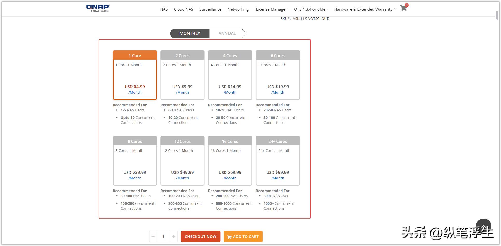The height and width of the screenshot is (246, 501).
Task: Open License Manager link
Action: click(x=271, y=9)
